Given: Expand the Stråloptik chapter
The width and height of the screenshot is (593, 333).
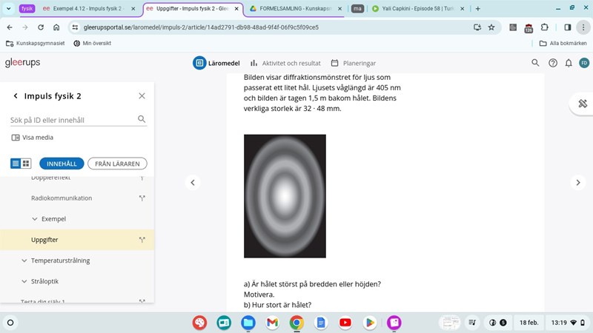Looking at the screenshot, I should pyautogui.click(x=24, y=281).
